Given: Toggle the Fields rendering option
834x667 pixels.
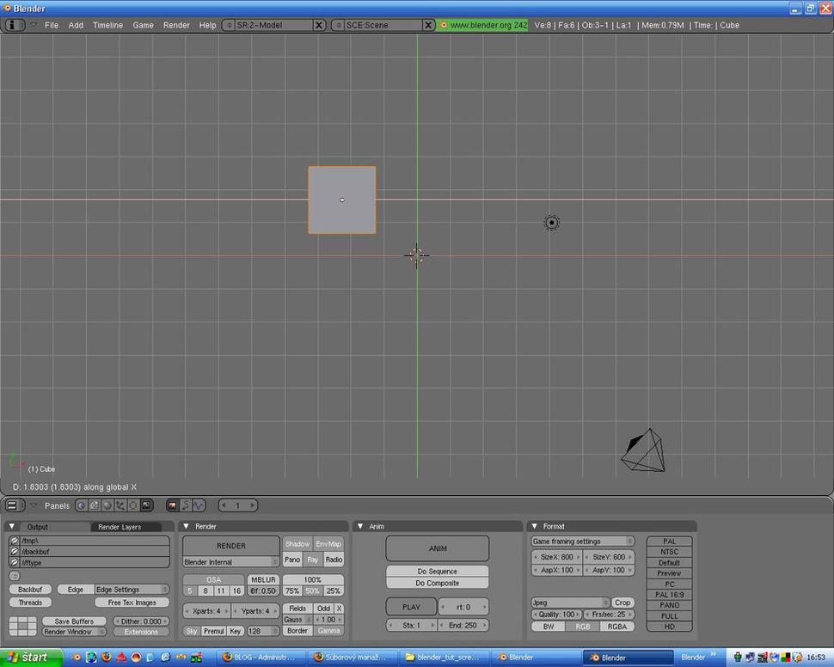Looking at the screenshot, I should coord(297,609).
